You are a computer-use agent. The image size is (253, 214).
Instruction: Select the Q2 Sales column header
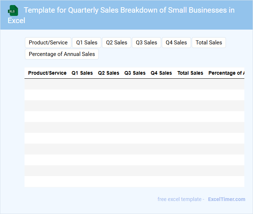point(108,73)
